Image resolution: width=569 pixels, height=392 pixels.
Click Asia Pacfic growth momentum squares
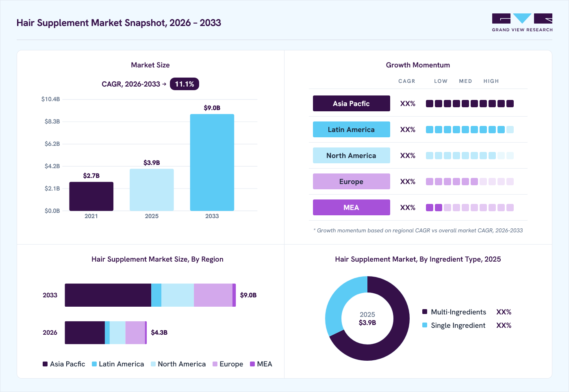pos(470,104)
